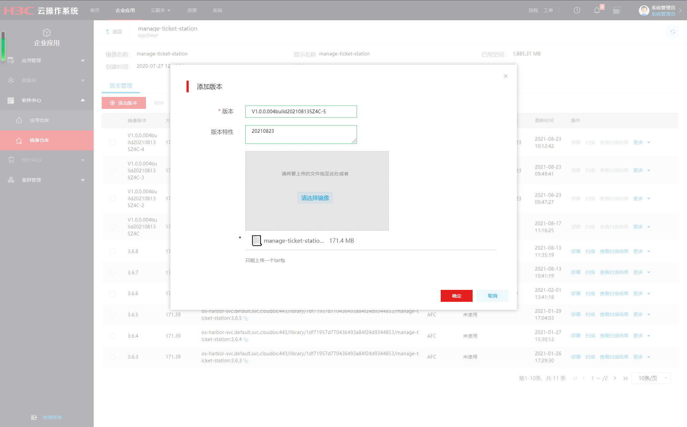687x427 pixels.
Task: Switch to the 版本管理 tab
Action: [x=121, y=86]
